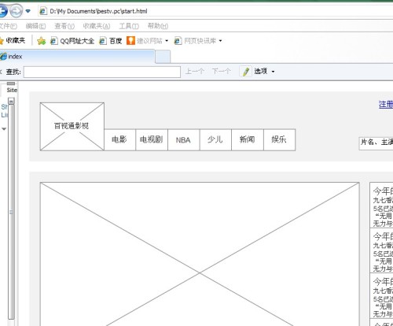Image resolution: width=393 pixels, height=326 pixels.
Task: Open the 帮助(H) menu
Action: [x=158, y=26]
